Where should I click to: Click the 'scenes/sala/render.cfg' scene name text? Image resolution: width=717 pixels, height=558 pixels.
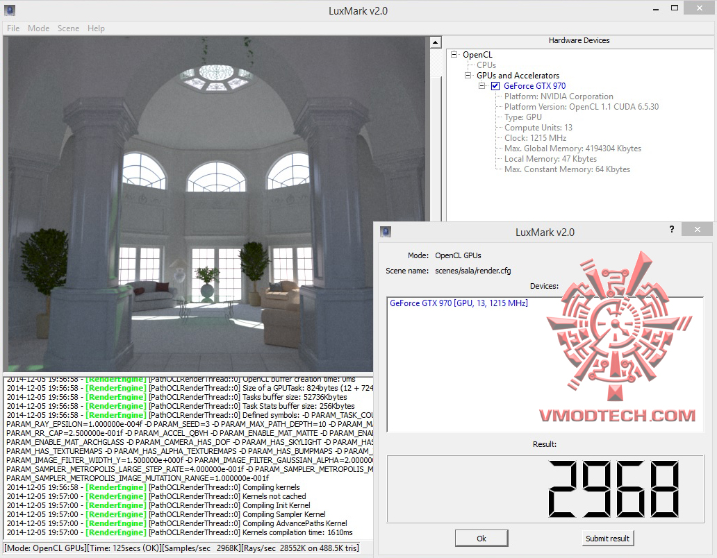tap(473, 271)
